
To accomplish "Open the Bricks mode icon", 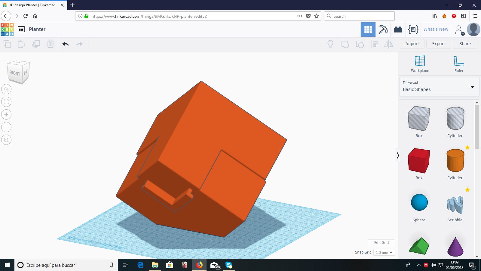I will (398, 29).
